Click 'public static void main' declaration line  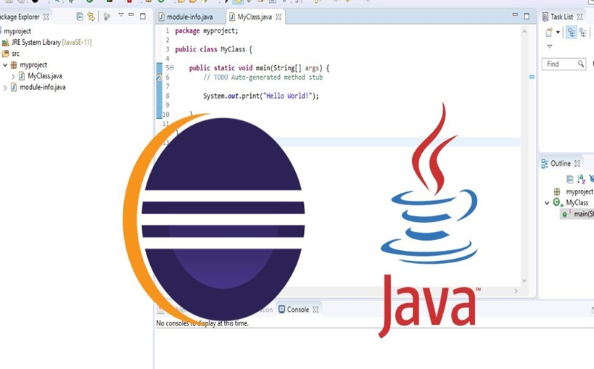pos(259,68)
